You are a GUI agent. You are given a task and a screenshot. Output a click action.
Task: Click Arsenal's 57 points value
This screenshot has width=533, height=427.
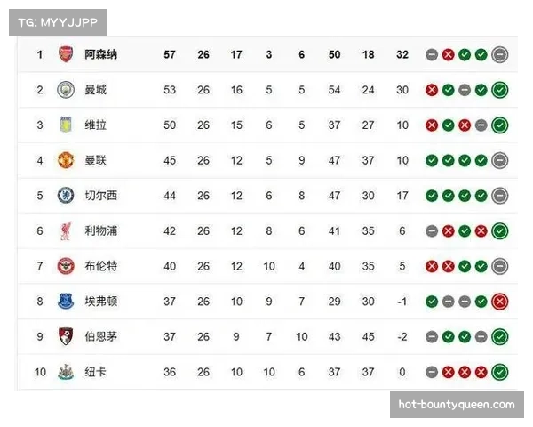[170, 54]
